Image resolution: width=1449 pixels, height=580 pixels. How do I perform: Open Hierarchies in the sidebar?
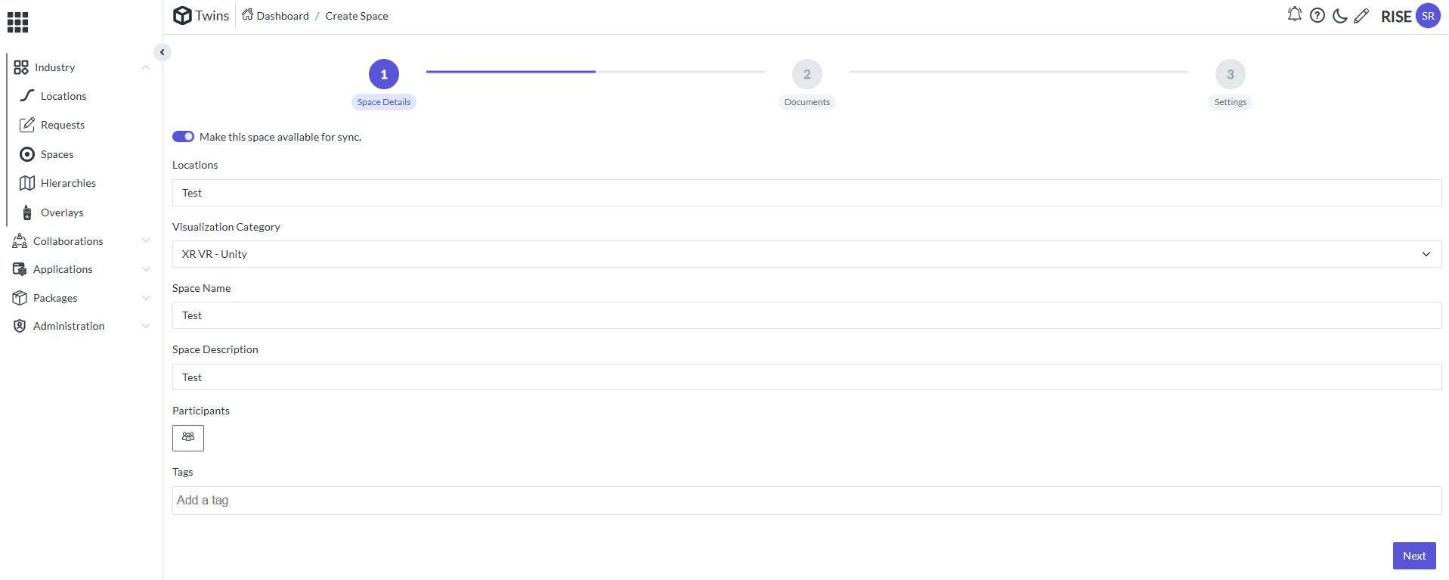(68, 183)
